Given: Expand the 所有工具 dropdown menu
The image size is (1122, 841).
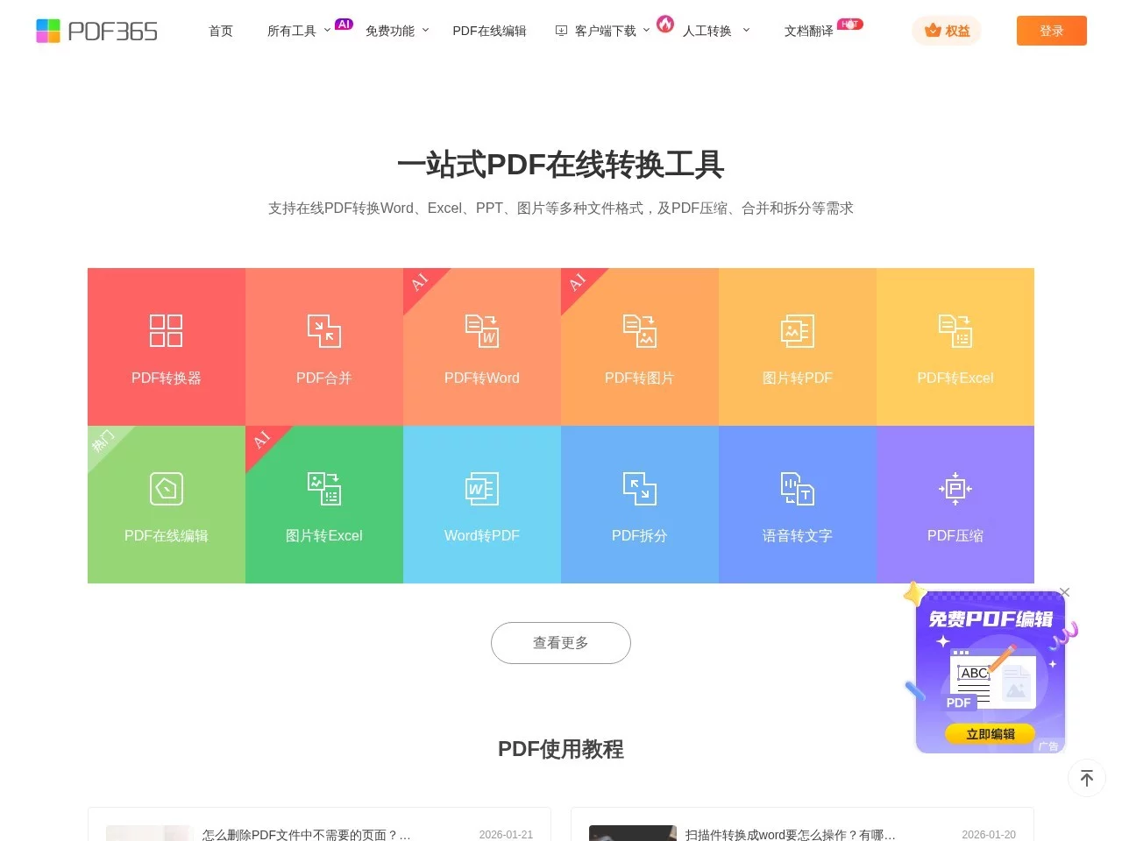Looking at the screenshot, I should (298, 31).
